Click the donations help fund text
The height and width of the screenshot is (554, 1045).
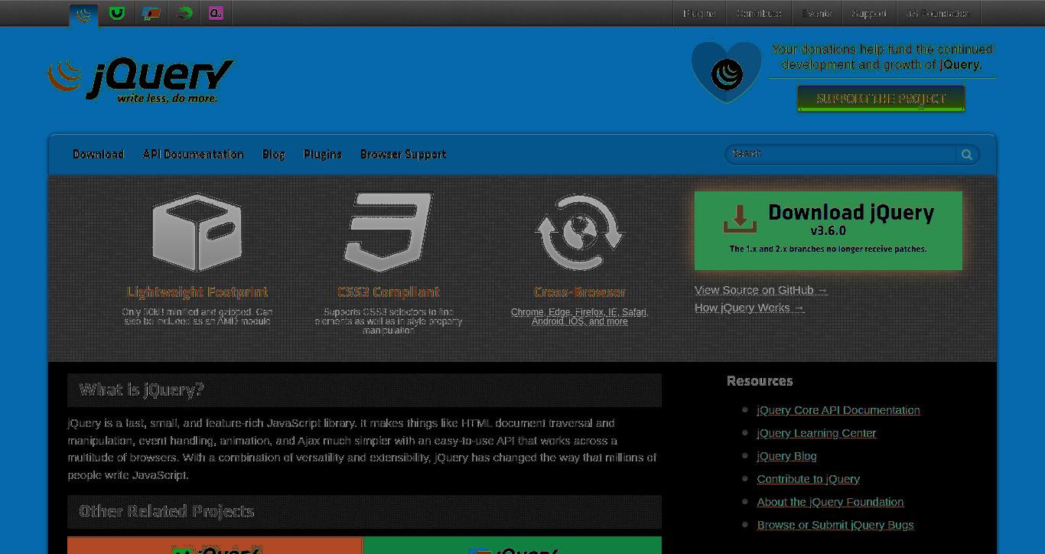pyautogui.click(x=883, y=57)
